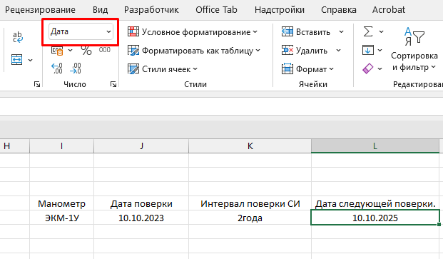Click the Удалить cells button
443x259 pixels.
[305, 51]
